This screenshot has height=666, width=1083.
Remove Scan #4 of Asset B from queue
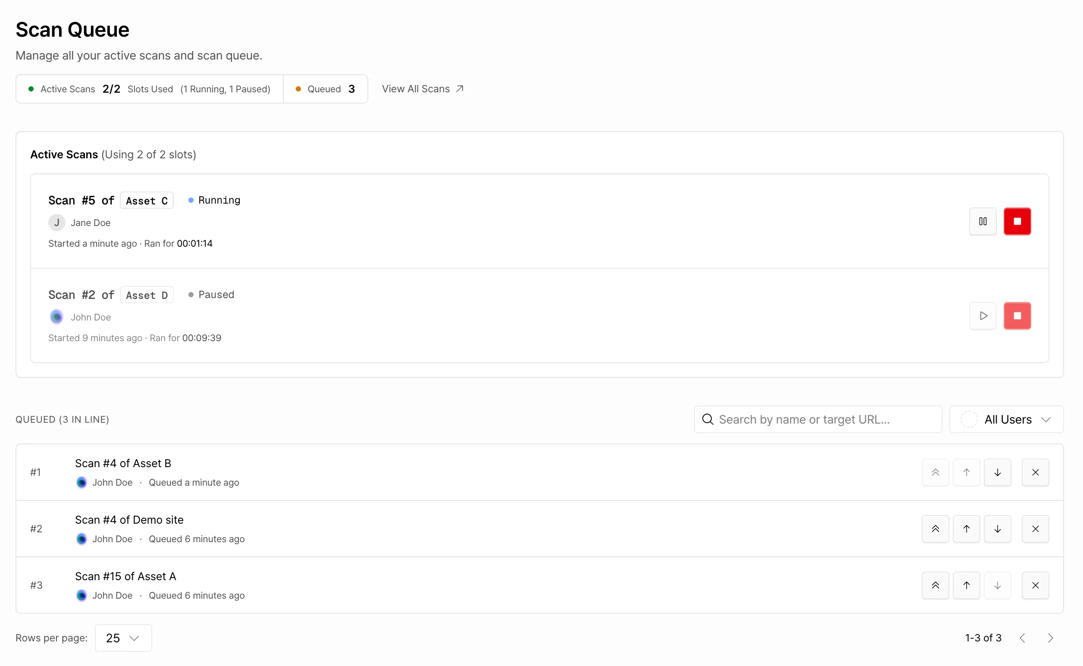pos(1035,472)
